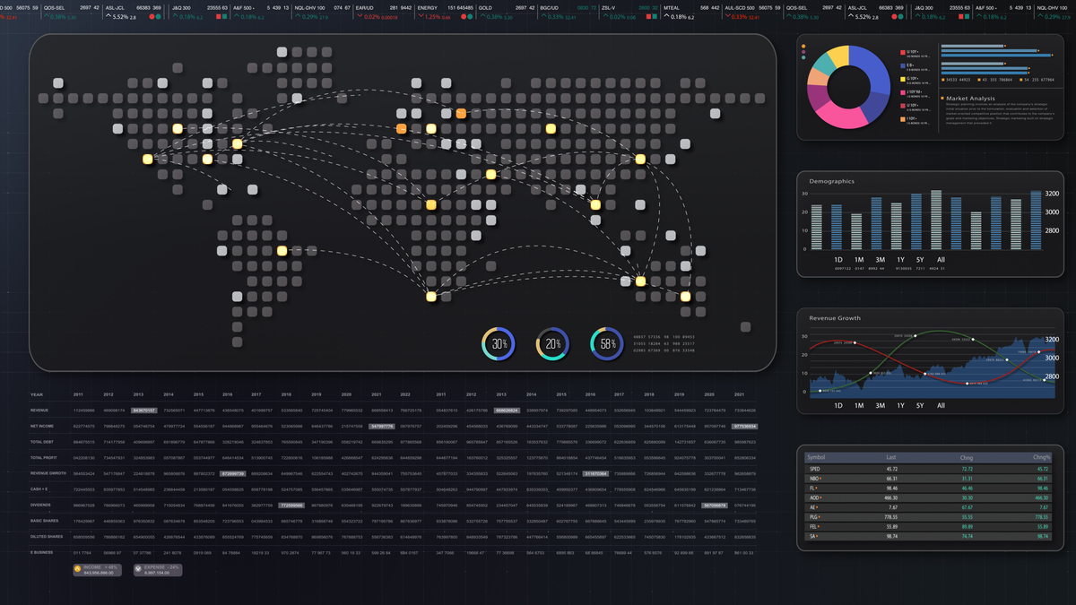Screen dimensions: 1076x605
Task: Click the orange dot above the donut chart
Action: click(x=803, y=47)
